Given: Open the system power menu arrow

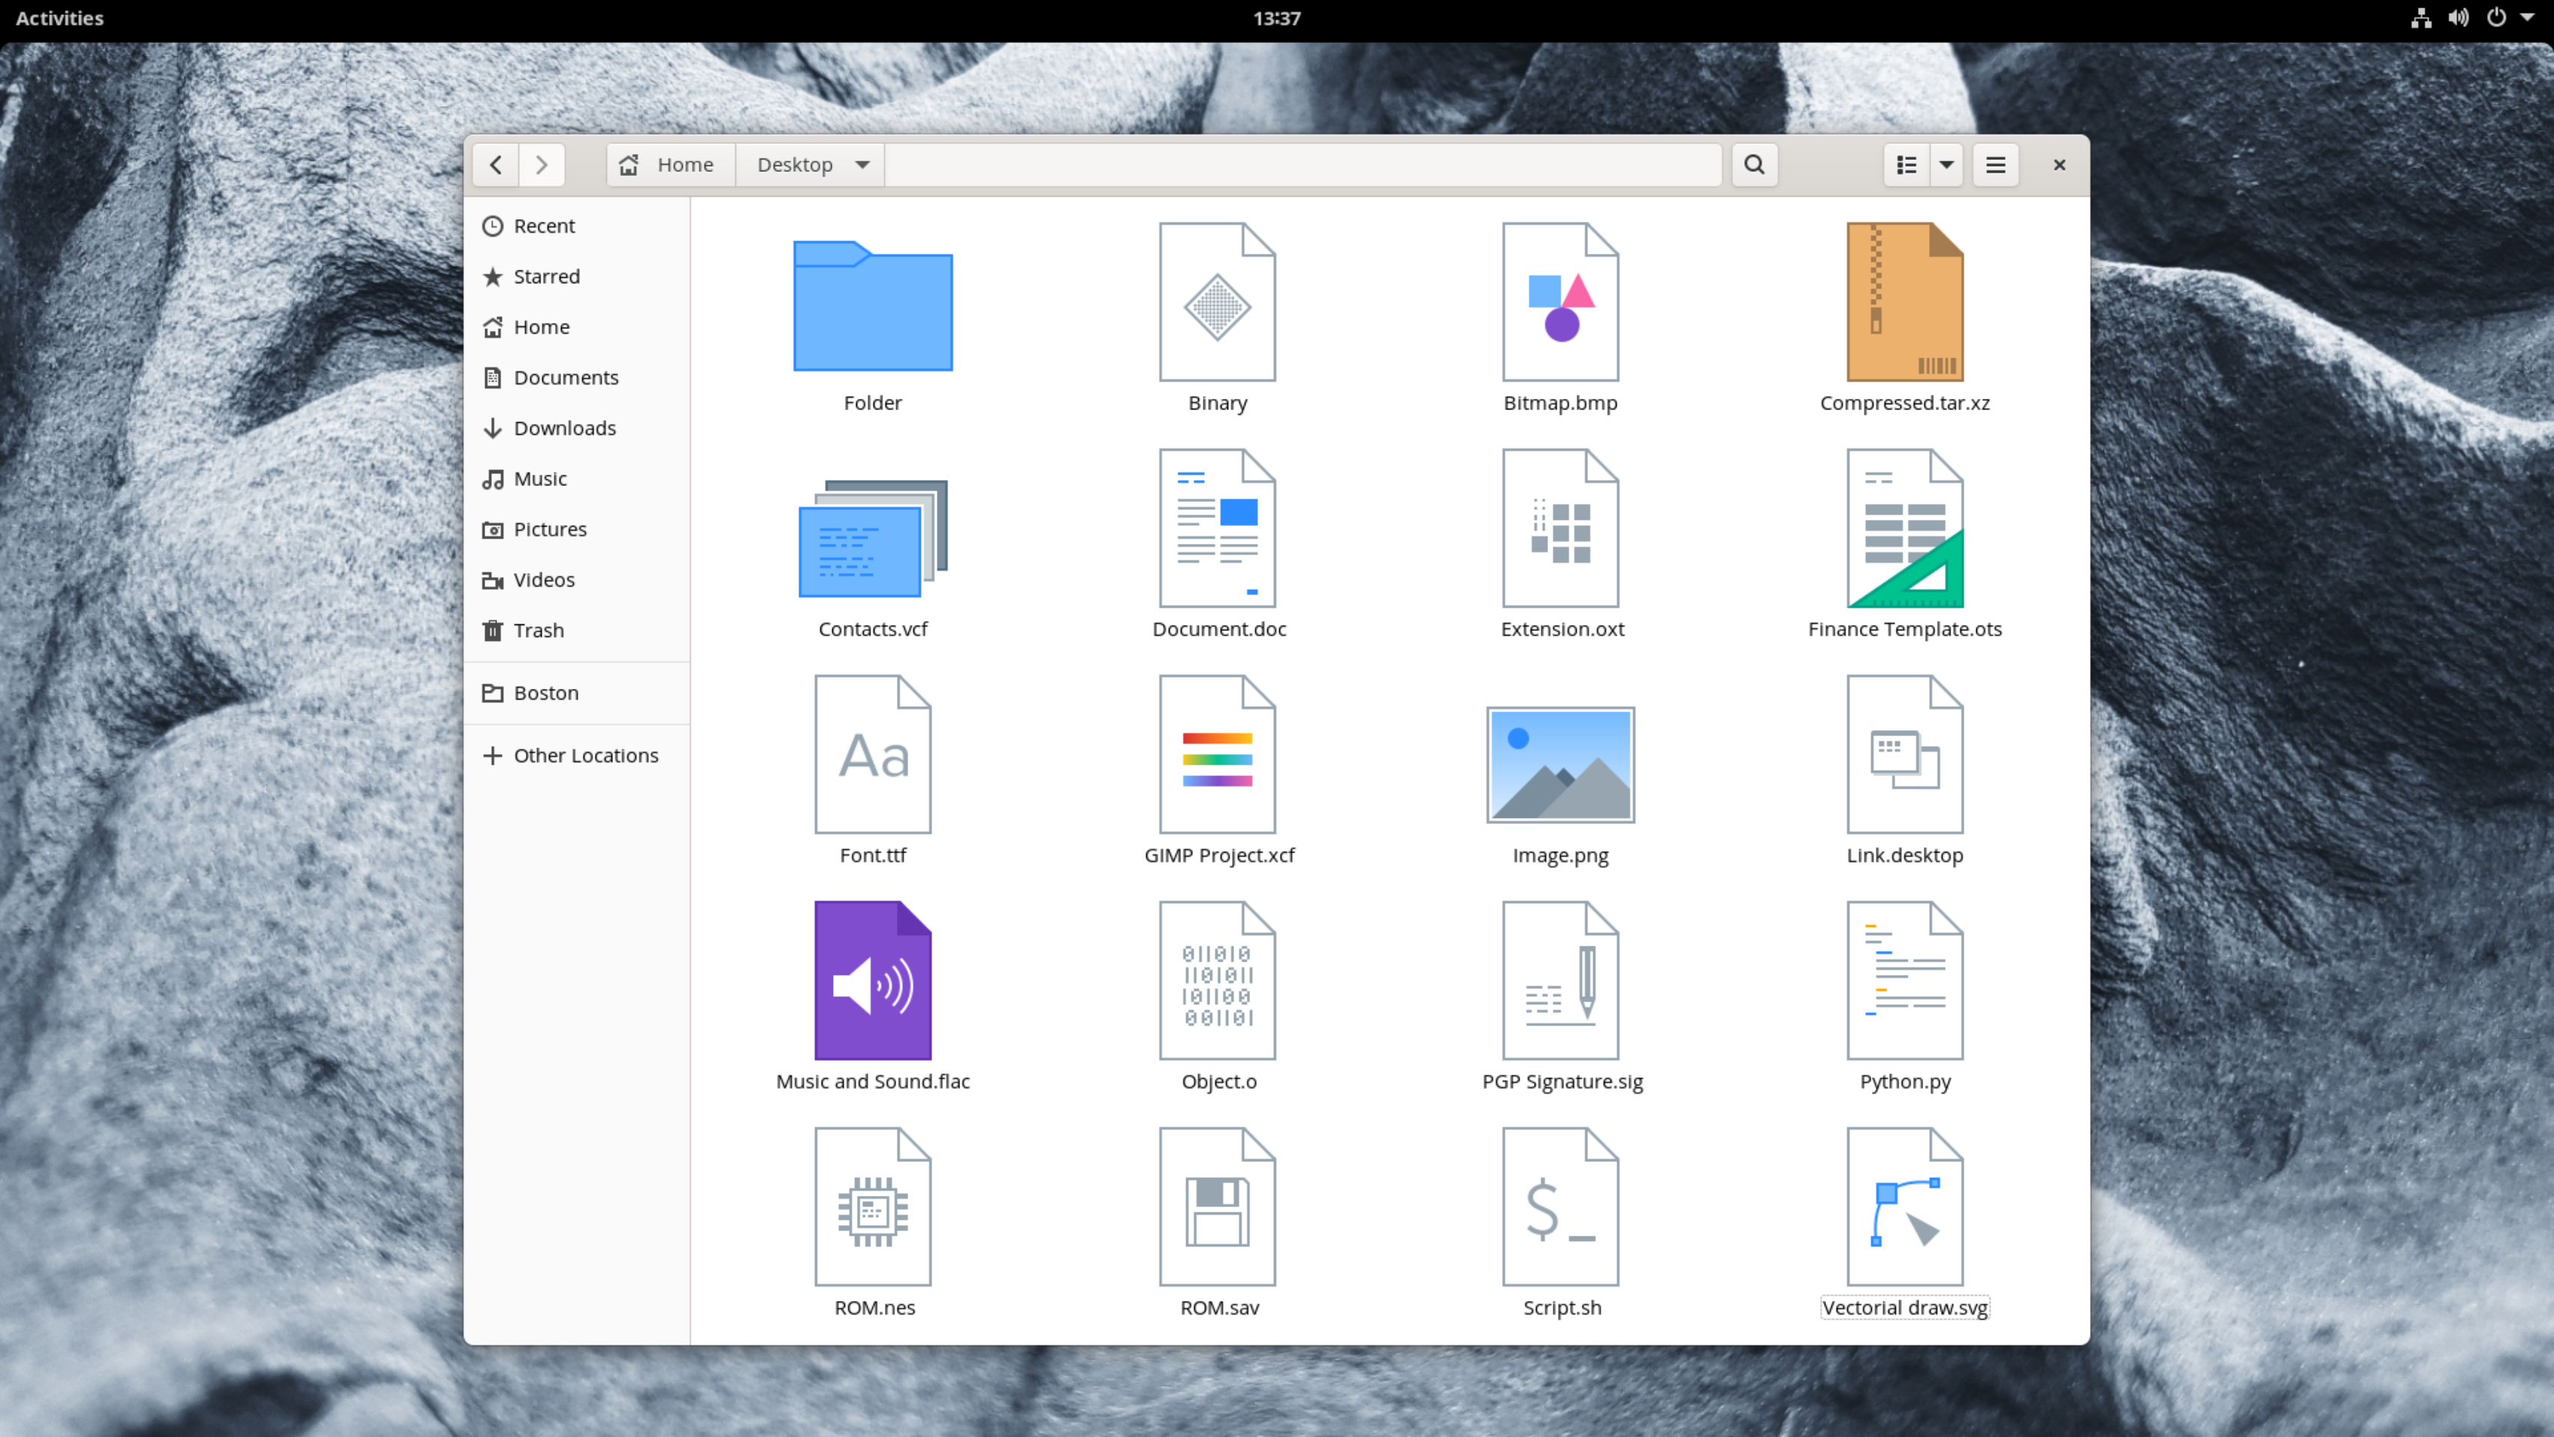Looking at the screenshot, I should [2527, 18].
